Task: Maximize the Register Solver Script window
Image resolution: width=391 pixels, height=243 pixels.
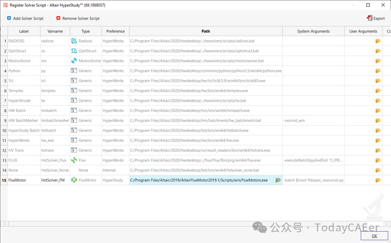Action: point(368,5)
